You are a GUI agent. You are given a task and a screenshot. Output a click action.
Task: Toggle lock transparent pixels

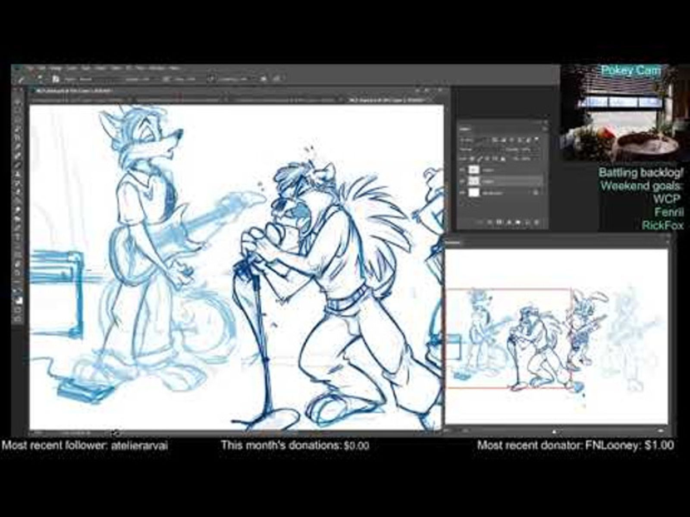click(473, 159)
